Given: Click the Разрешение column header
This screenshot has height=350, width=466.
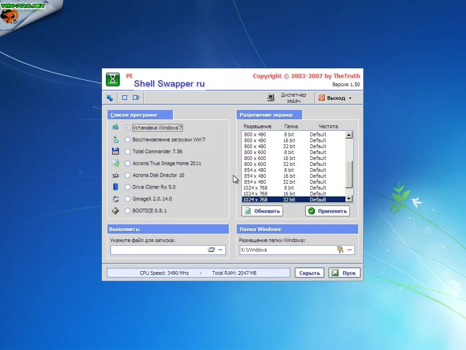Looking at the screenshot, I should pos(258,127).
